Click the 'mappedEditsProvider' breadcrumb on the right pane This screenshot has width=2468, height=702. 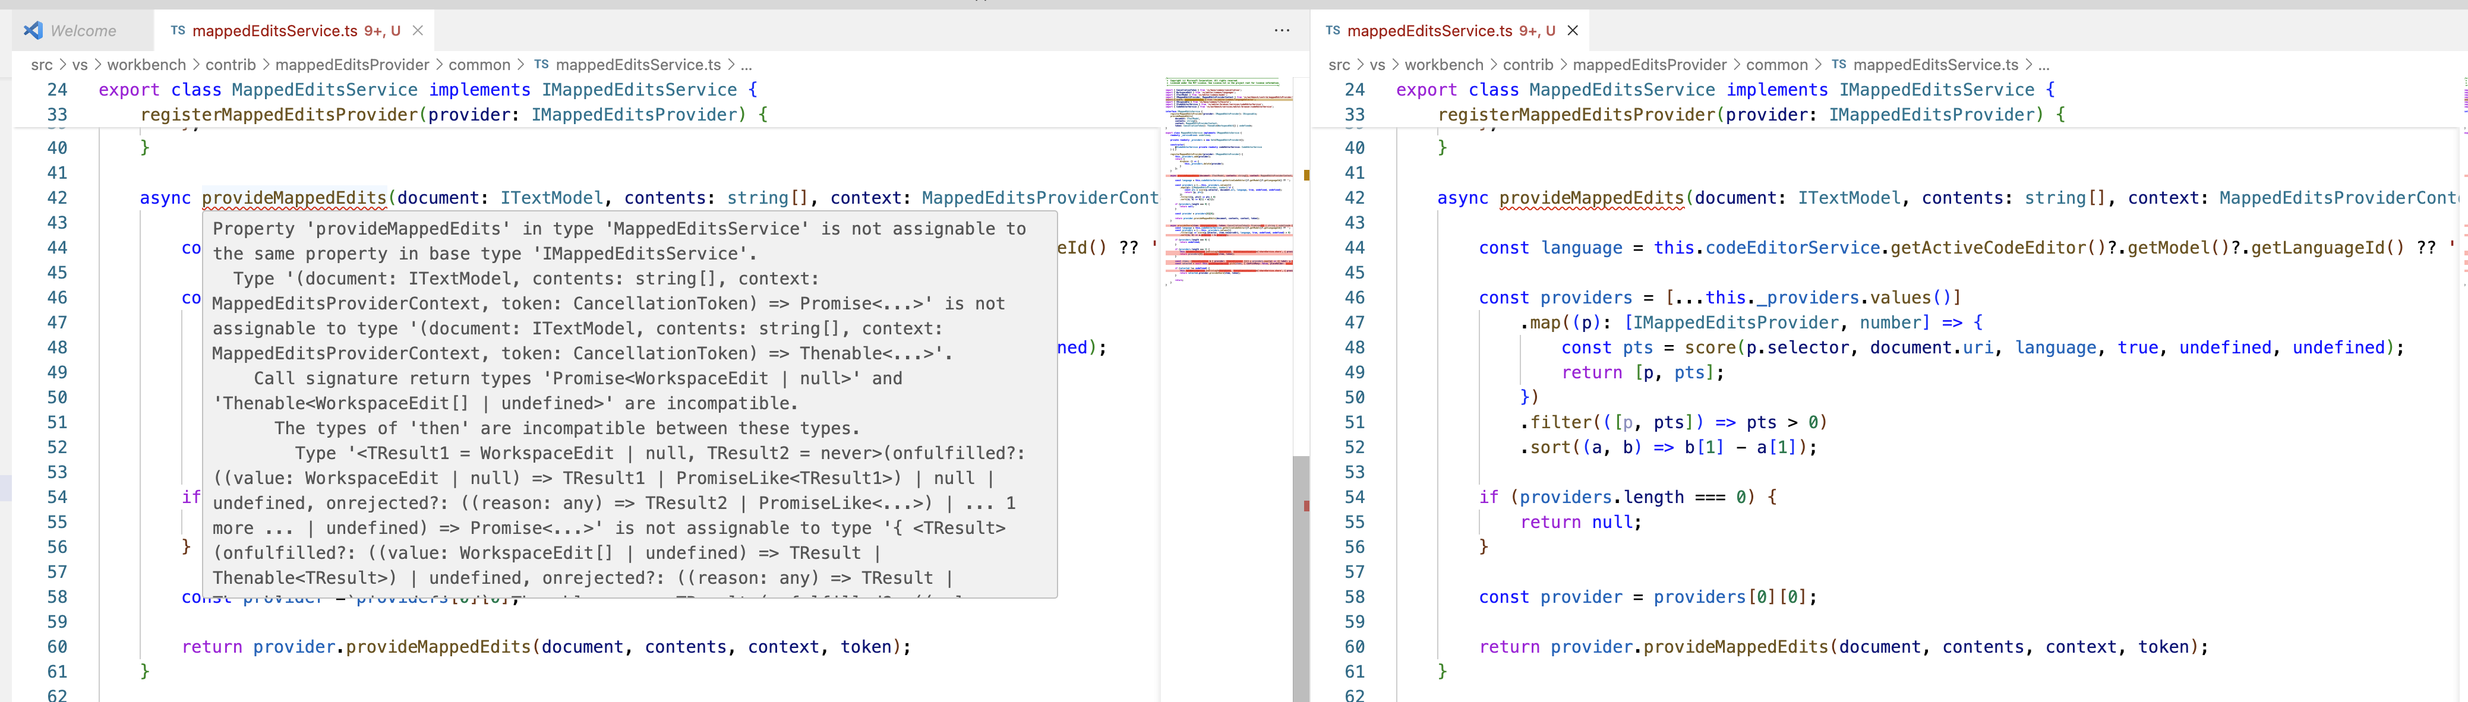tap(1649, 64)
